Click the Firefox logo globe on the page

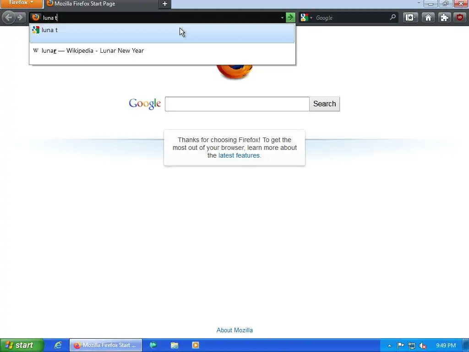click(234, 72)
